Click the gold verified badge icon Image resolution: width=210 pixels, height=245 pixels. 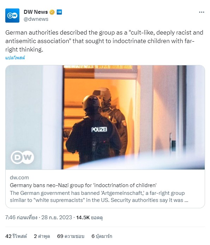click(52, 12)
